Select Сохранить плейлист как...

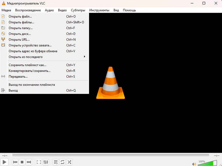point(44,65)
